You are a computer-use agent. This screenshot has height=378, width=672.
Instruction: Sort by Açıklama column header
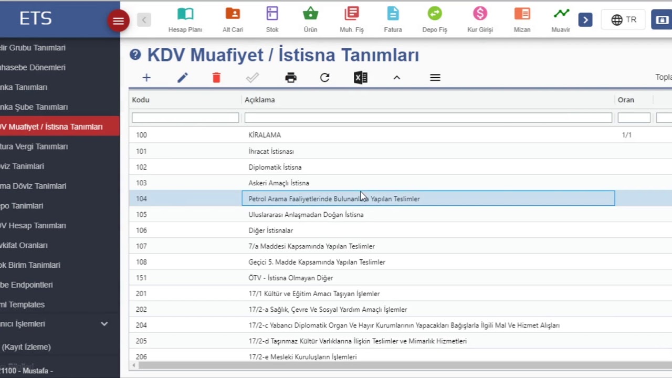pyautogui.click(x=259, y=100)
